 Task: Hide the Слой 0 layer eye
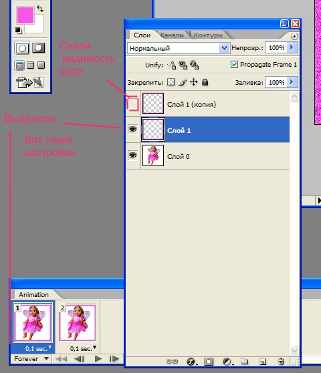133,155
